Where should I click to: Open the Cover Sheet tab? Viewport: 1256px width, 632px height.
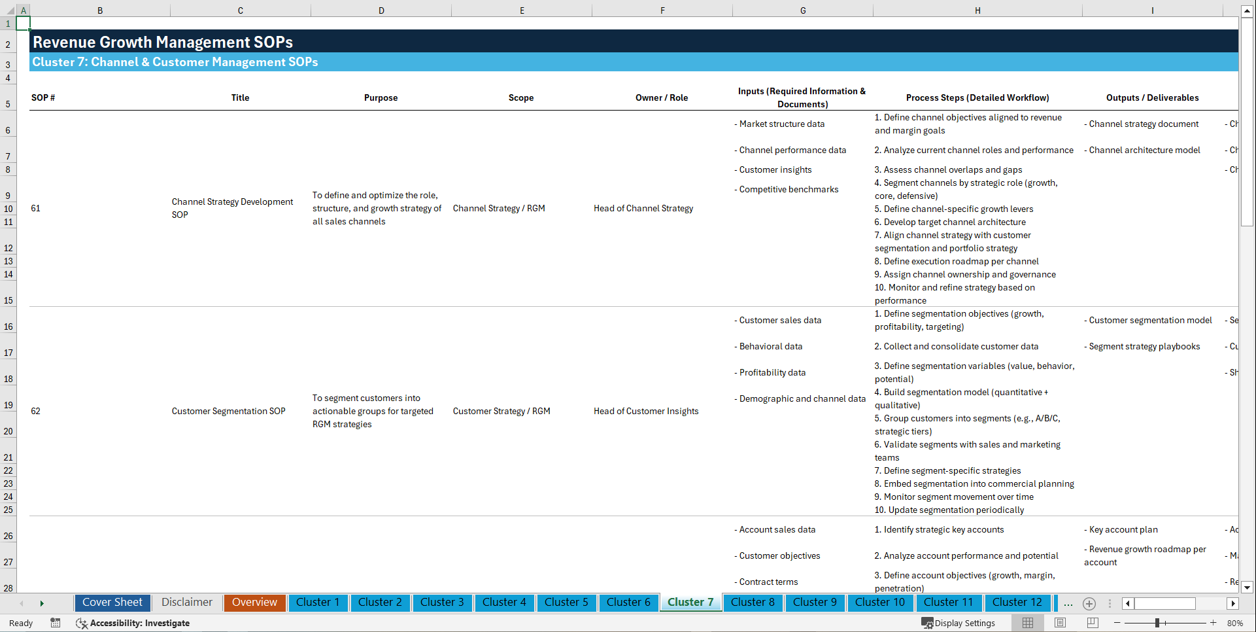[x=112, y=603]
